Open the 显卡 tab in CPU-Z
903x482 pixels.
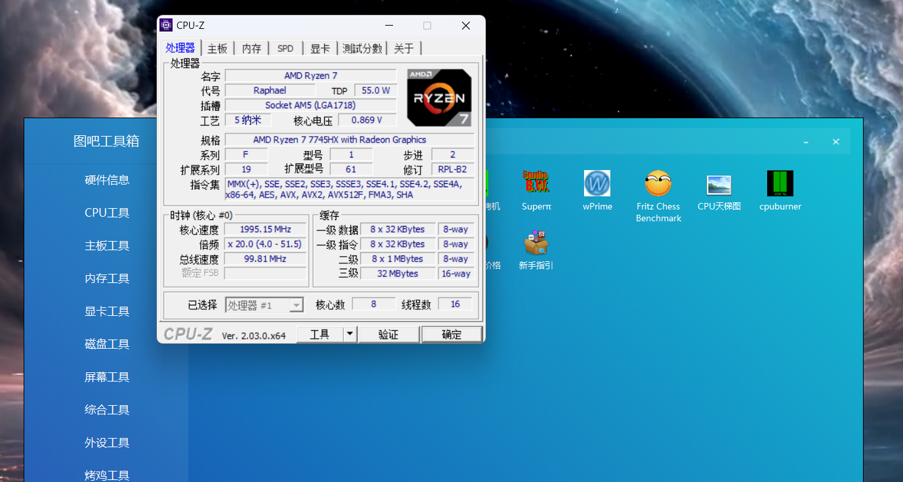click(320, 49)
